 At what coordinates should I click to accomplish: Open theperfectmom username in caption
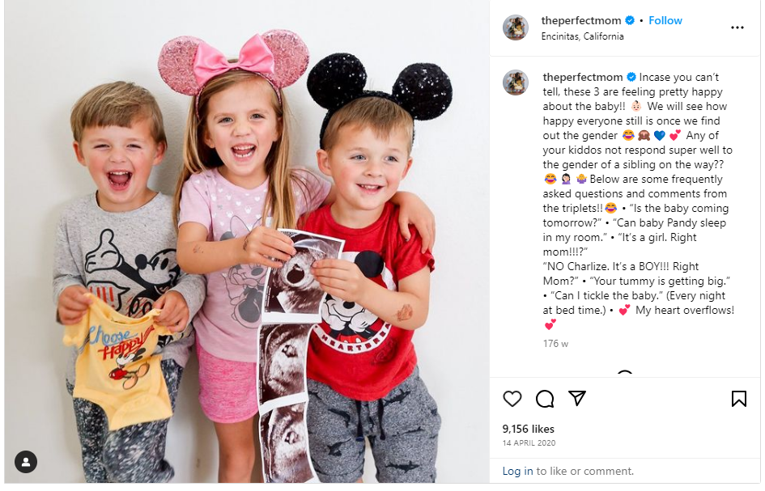[583, 77]
